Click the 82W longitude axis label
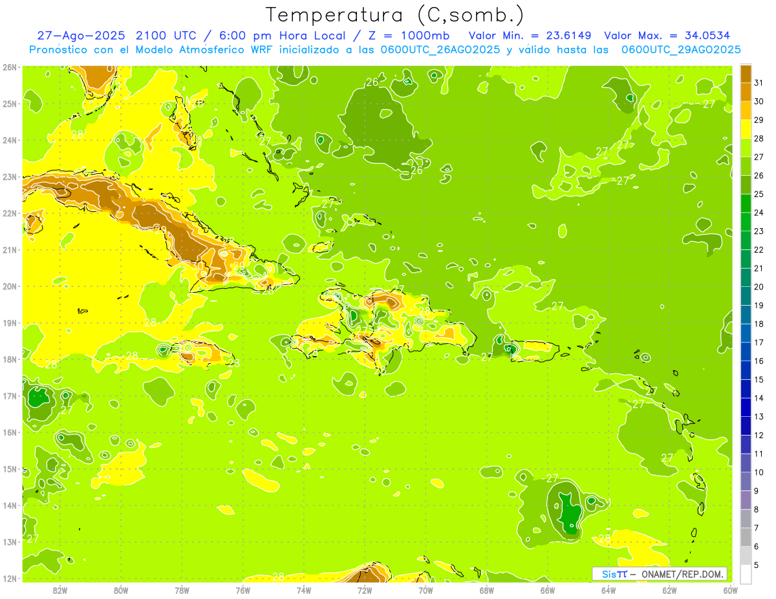Screen dimensions: 776x599 [x=60, y=590]
